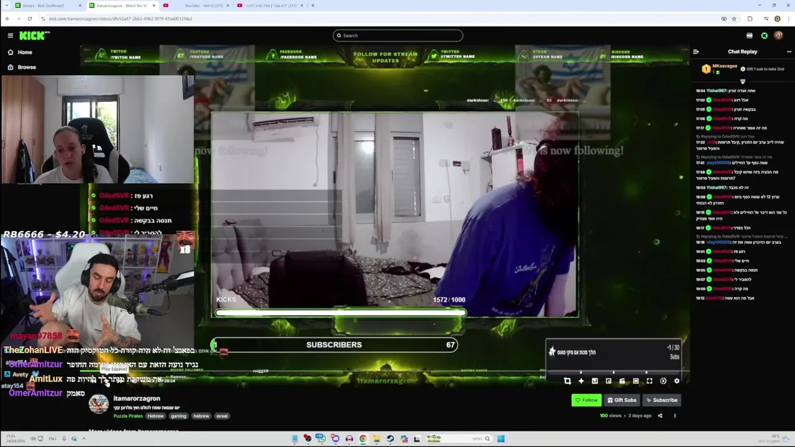Open itamarorzagron channel avatar
The width and height of the screenshot is (795, 447).
click(99, 404)
